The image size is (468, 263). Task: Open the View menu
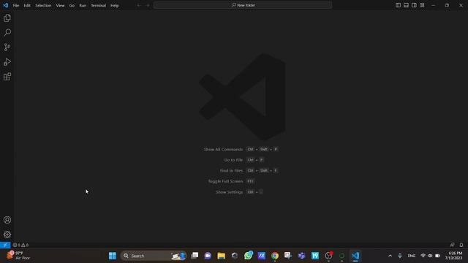(x=60, y=5)
